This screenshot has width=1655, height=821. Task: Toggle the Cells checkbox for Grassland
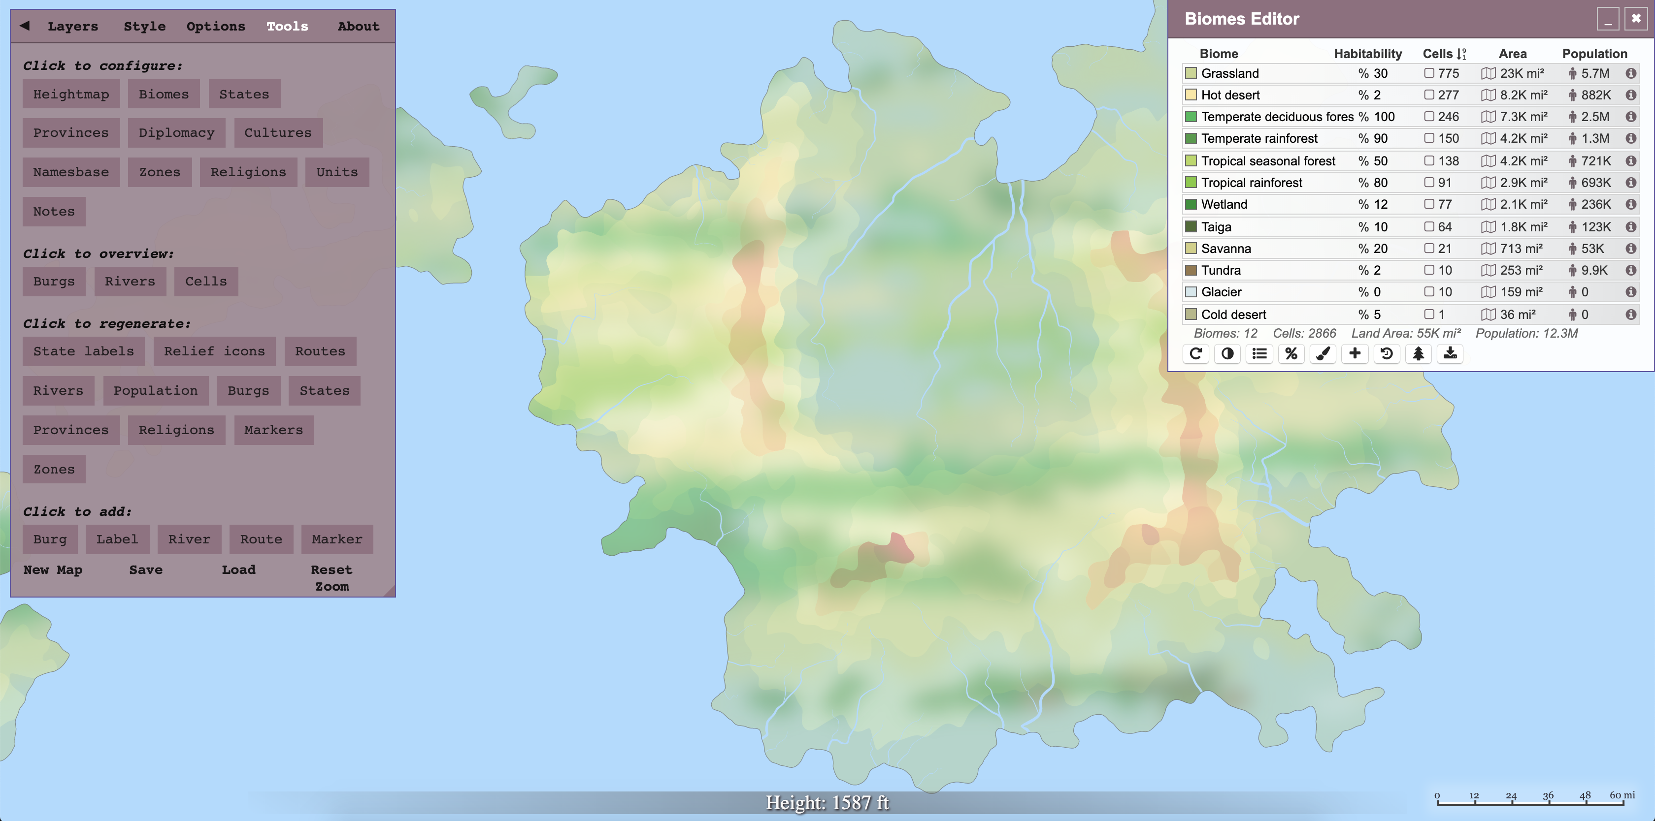1429,73
